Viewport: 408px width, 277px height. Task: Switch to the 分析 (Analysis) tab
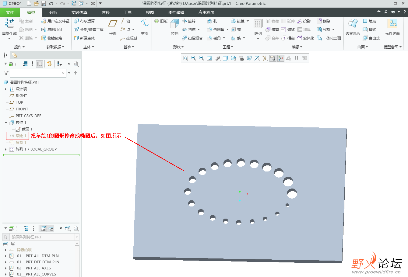[x=53, y=12]
